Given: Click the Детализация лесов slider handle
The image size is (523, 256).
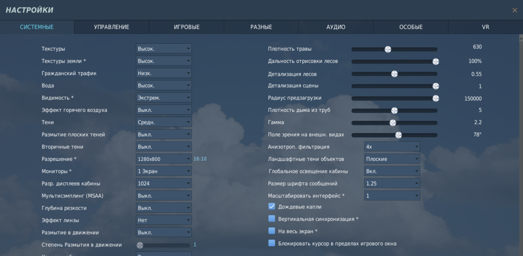Looking at the screenshot, I should point(394,74).
